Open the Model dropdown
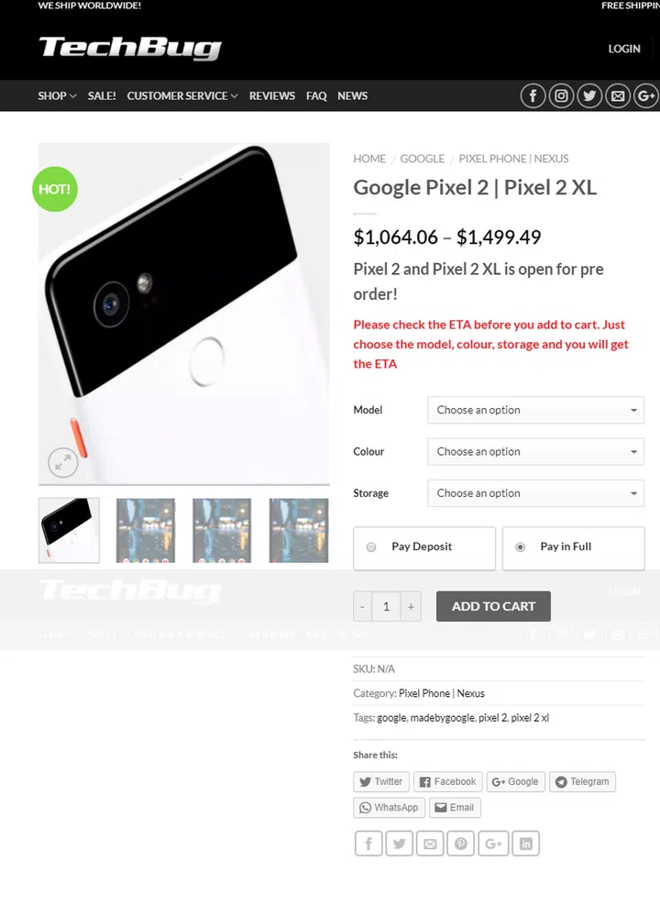The image size is (660, 905). (535, 410)
